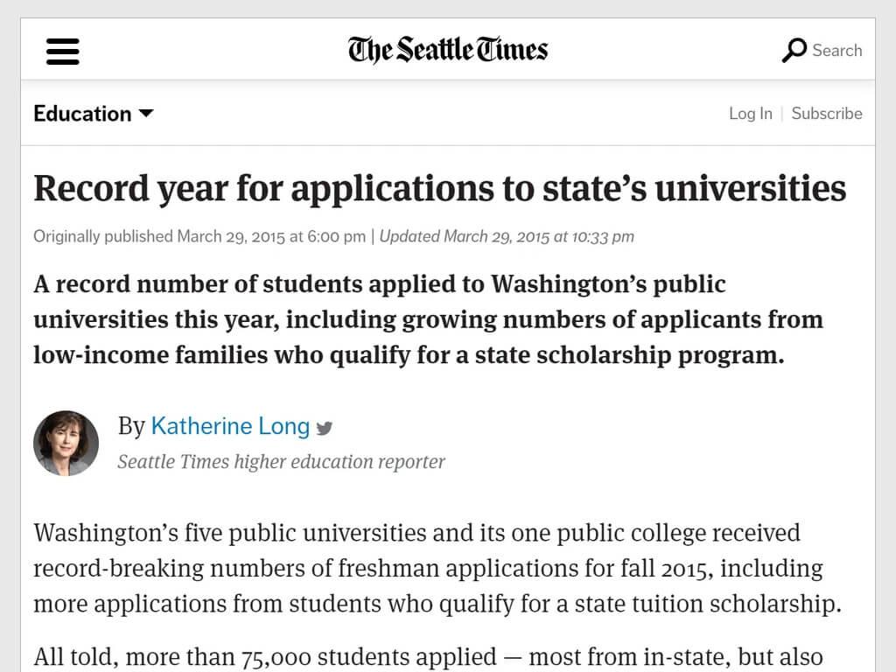This screenshot has height=672, width=896.
Task: Click the Updated 10:33 pm timestamp
Action: pyautogui.click(x=507, y=236)
